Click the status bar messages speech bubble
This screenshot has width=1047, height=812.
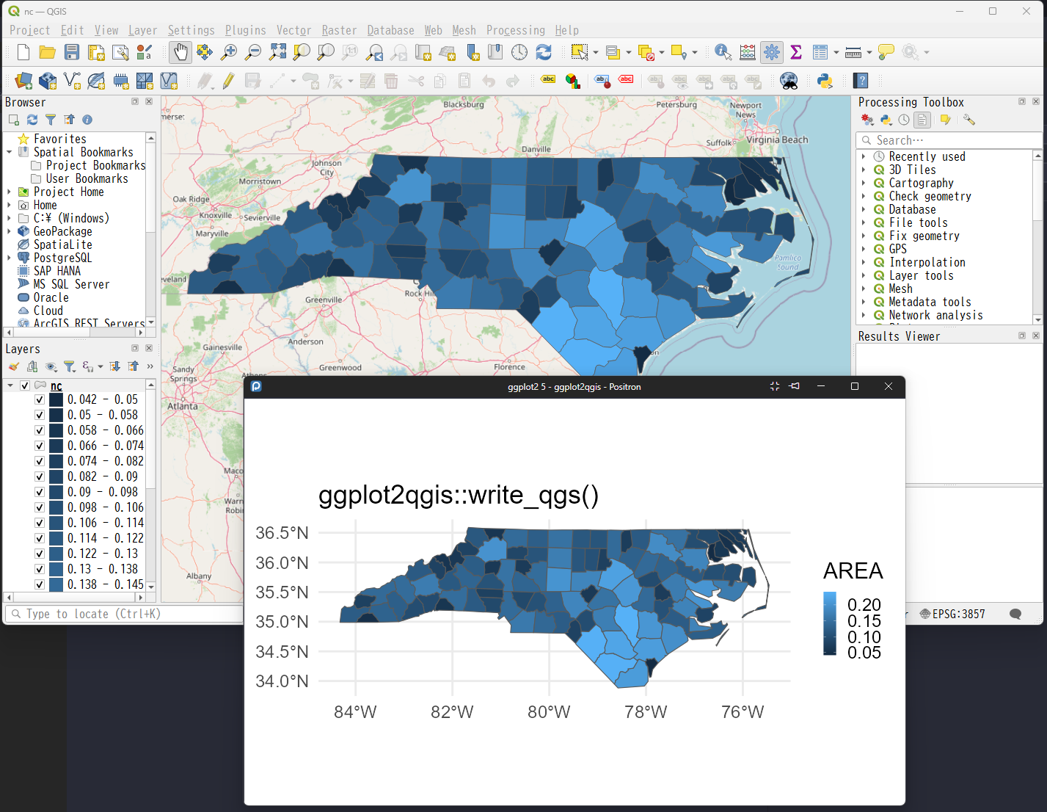coord(1015,614)
